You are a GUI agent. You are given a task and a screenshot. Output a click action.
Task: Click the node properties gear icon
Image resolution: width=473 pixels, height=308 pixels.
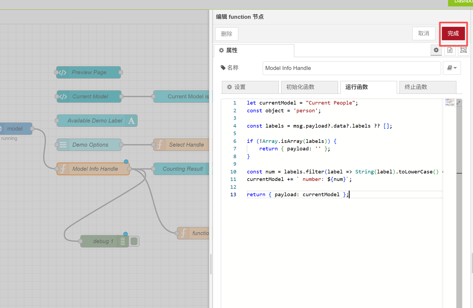[436, 50]
